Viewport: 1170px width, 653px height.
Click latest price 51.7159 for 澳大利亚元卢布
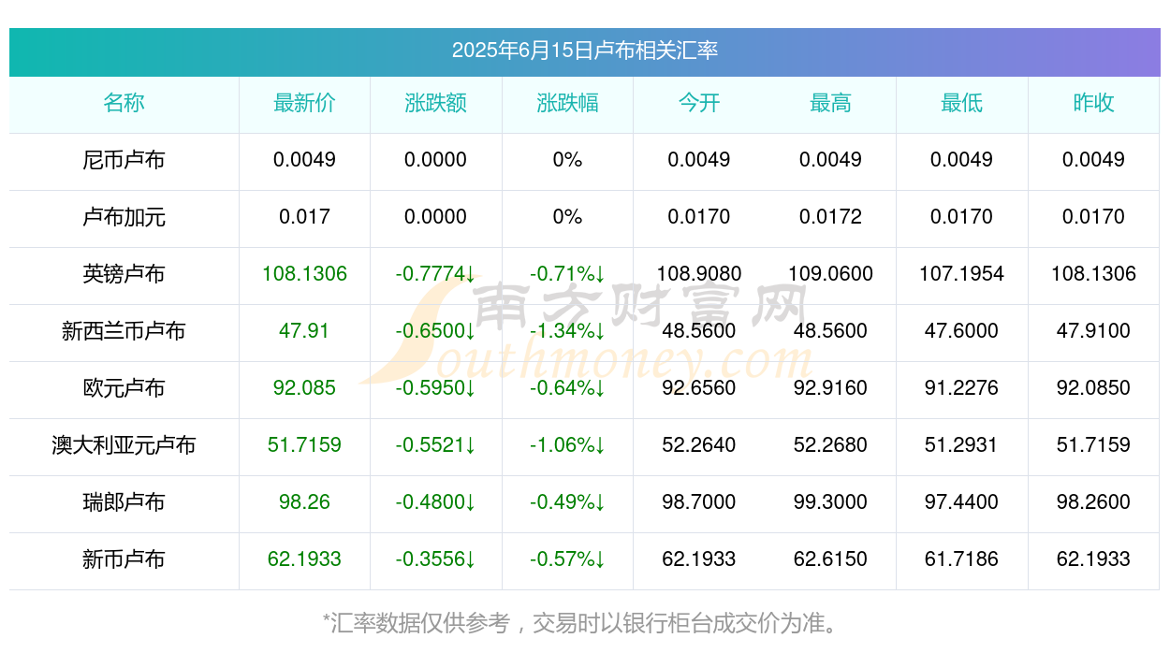(x=304, y=445)
